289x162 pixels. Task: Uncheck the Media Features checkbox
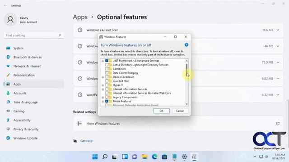107,101
